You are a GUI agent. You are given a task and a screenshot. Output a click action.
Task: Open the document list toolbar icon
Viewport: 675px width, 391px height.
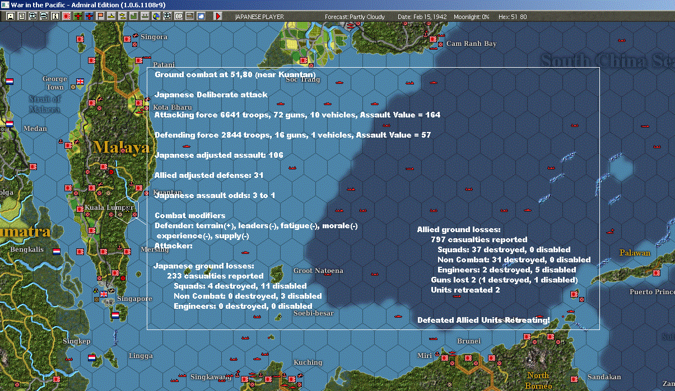pyautogui.click(x=22, y=16)
